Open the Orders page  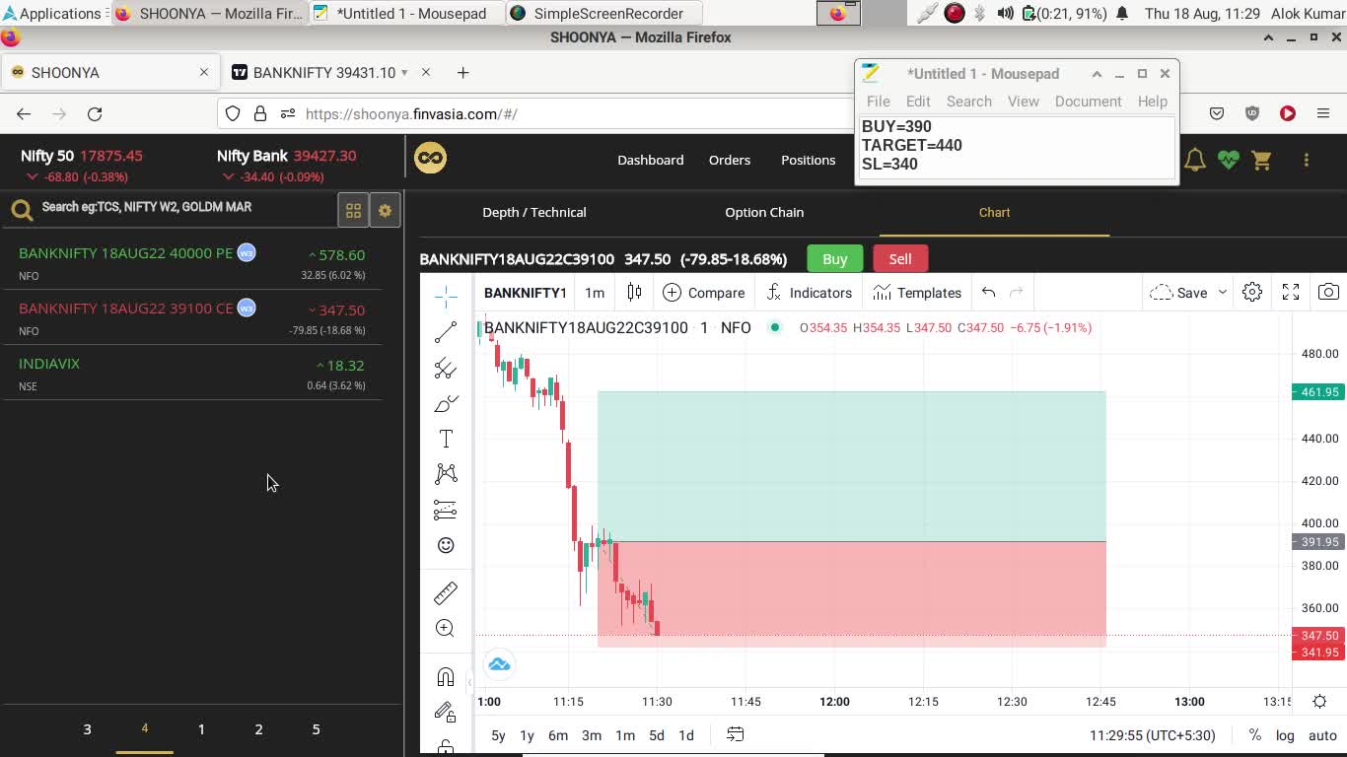[x=730, y=160]
